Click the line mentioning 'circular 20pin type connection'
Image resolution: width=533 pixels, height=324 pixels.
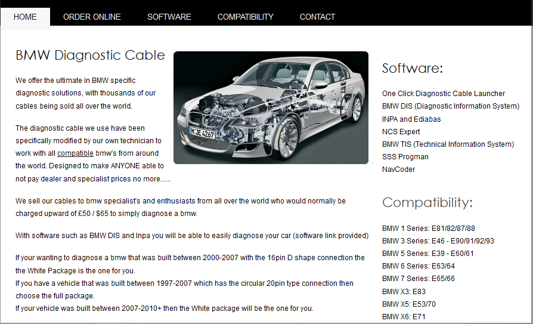coord(184,283)
